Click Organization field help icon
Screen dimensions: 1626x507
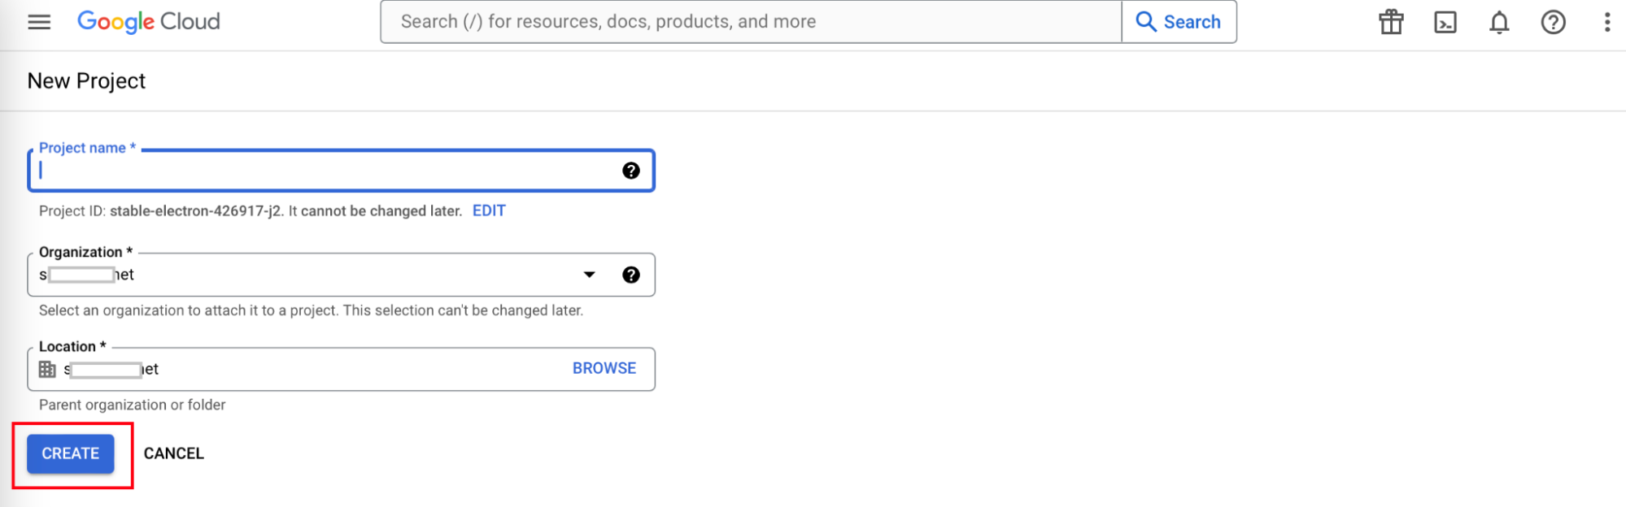coord(630,275)
